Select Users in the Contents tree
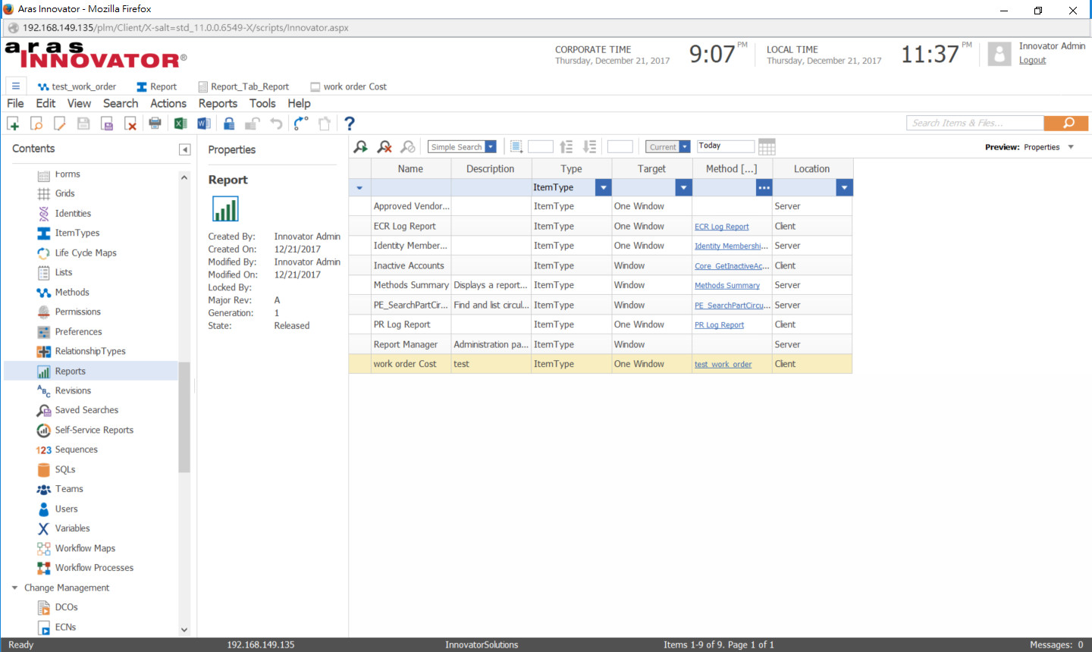This screenshot has height=652, width=1092. [x=66, y=509]
